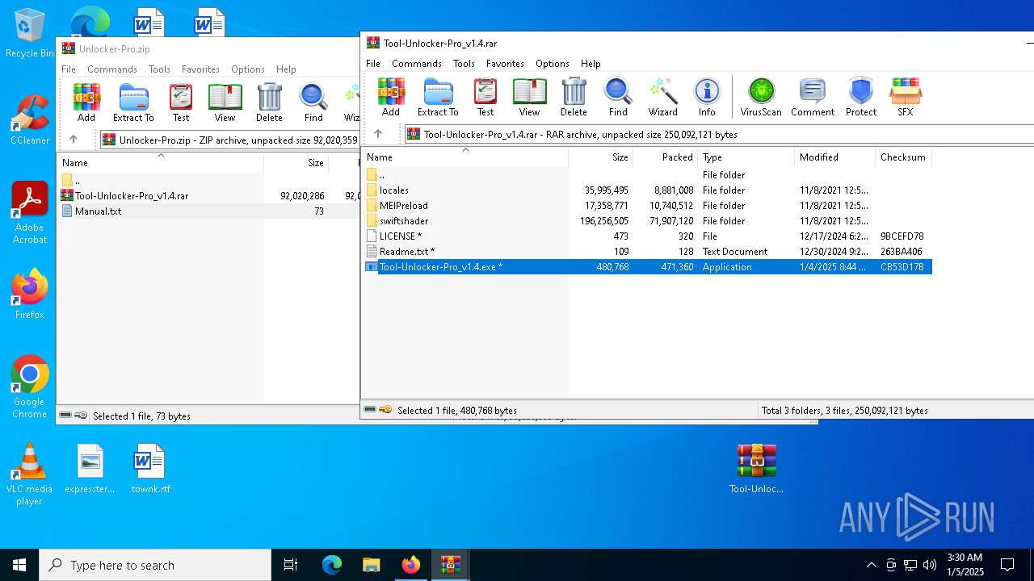
Task: Click Test icon in Tool-Unlocker-Pro_v1.4.rar window
Action: tap(485, 98)
